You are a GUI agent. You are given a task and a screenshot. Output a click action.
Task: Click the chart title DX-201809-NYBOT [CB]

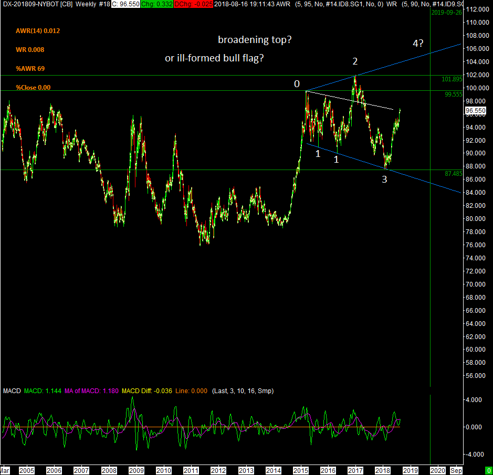click(37, 4)
